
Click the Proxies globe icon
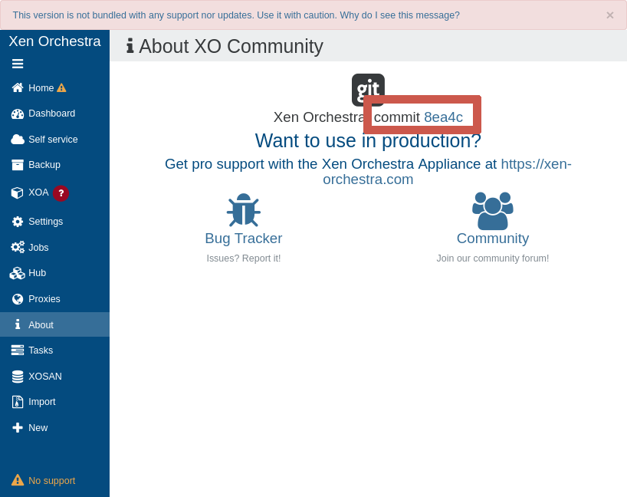pyautogui.click(x=18, y=299)
